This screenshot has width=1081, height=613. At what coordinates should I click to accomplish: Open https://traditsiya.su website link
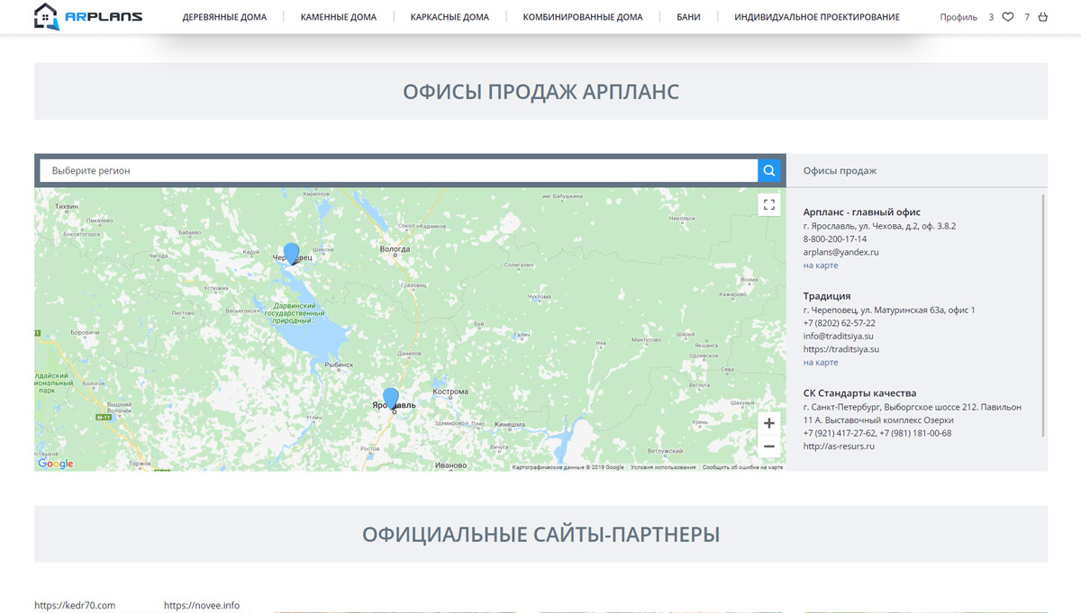click(x=841, y=349)
